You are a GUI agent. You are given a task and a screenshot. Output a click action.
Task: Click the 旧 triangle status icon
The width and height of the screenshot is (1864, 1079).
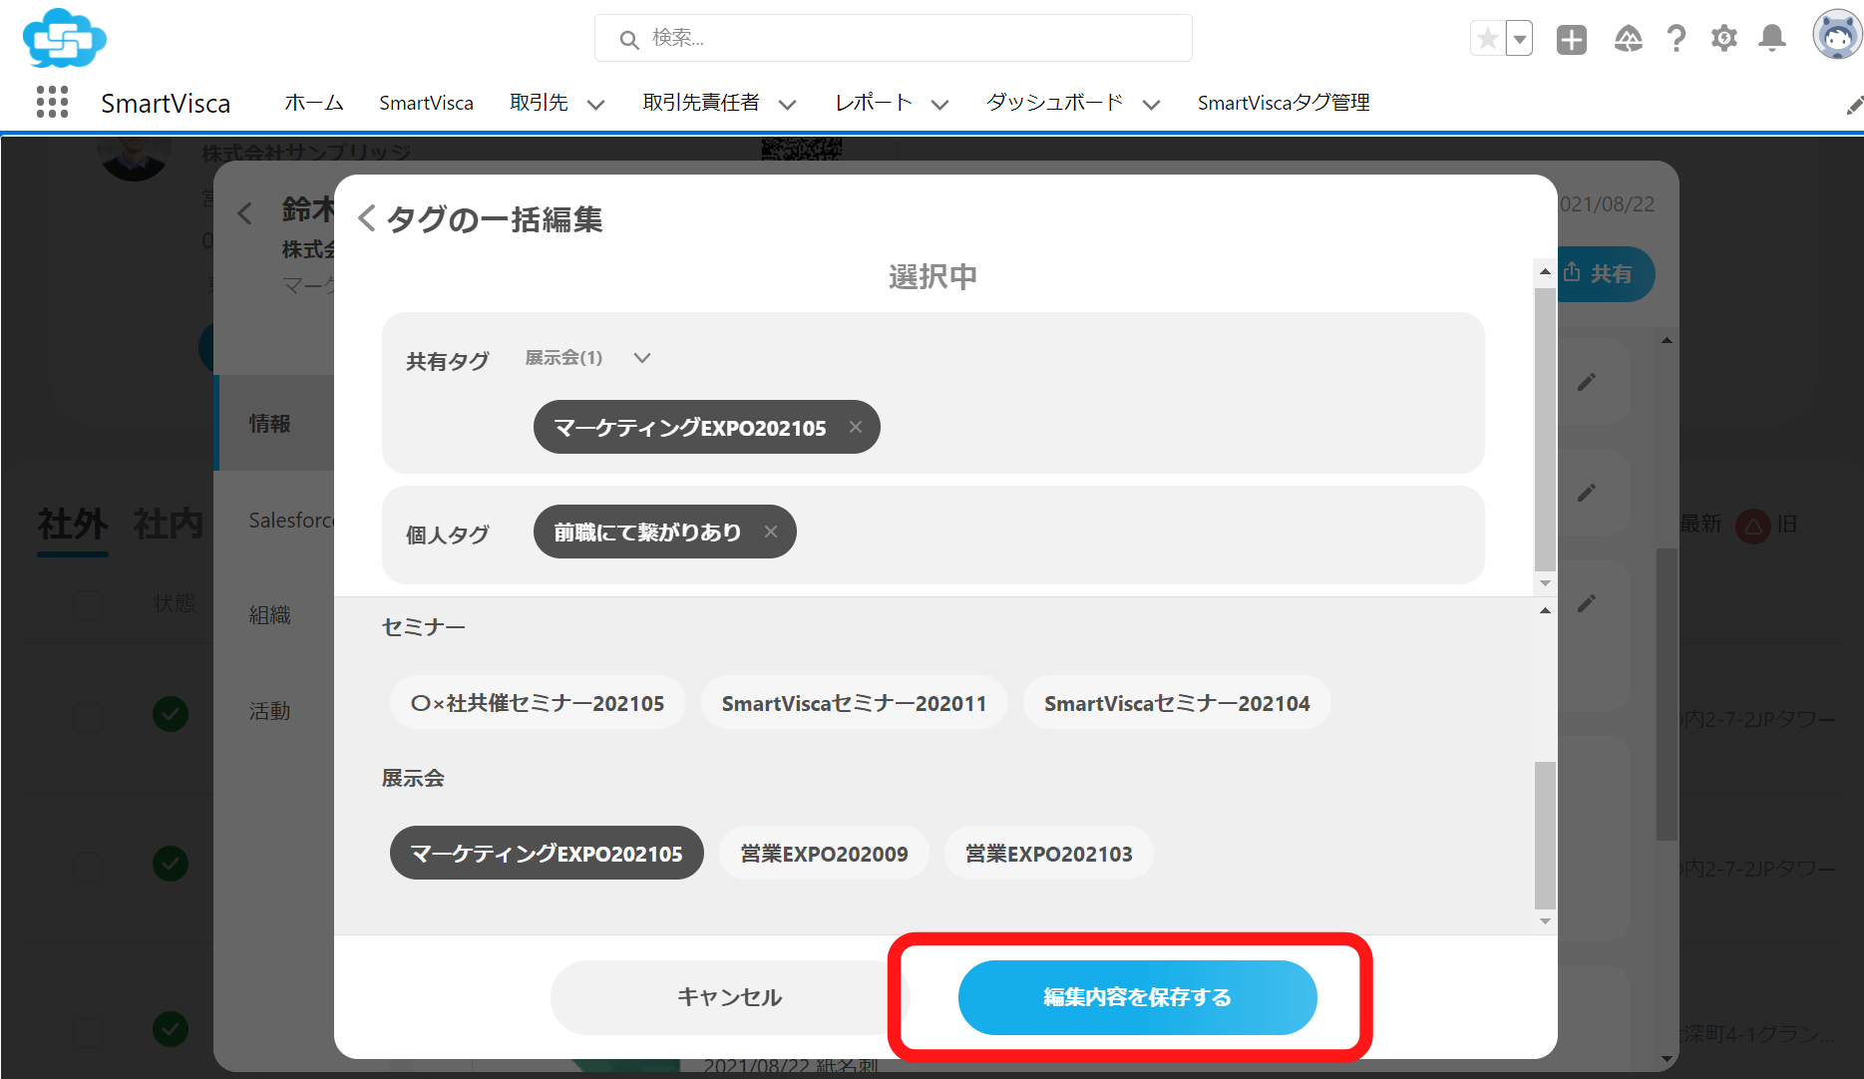coord(1752,525)
